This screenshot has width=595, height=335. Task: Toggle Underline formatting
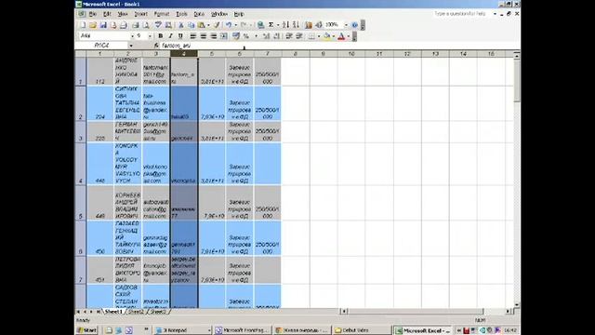[x=180, y=36]
